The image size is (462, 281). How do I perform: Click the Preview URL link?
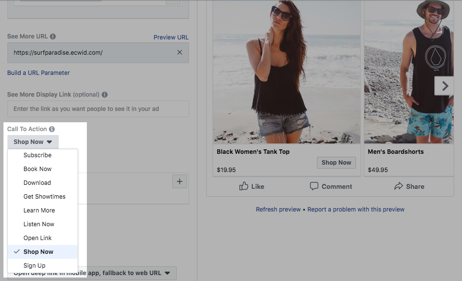[x=171, y=37]
